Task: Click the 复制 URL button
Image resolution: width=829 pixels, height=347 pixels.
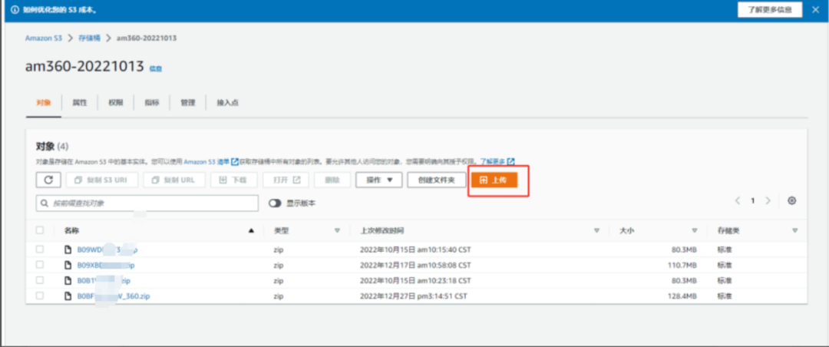Action: [x=174, y=180]
